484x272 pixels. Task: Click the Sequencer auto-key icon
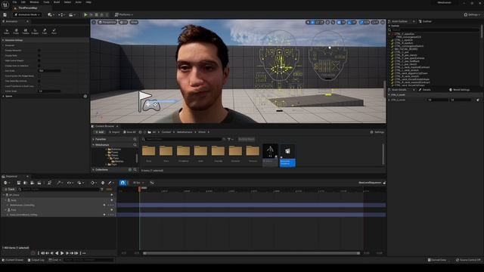(103, 183)
